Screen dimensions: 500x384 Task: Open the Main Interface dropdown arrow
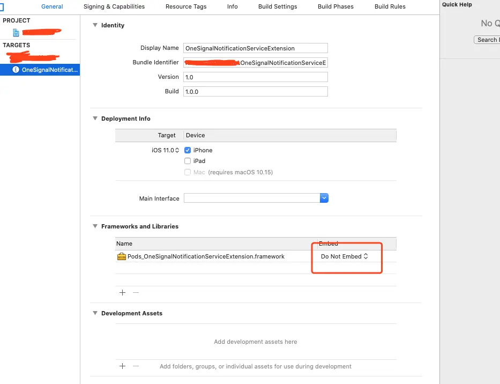324,198
